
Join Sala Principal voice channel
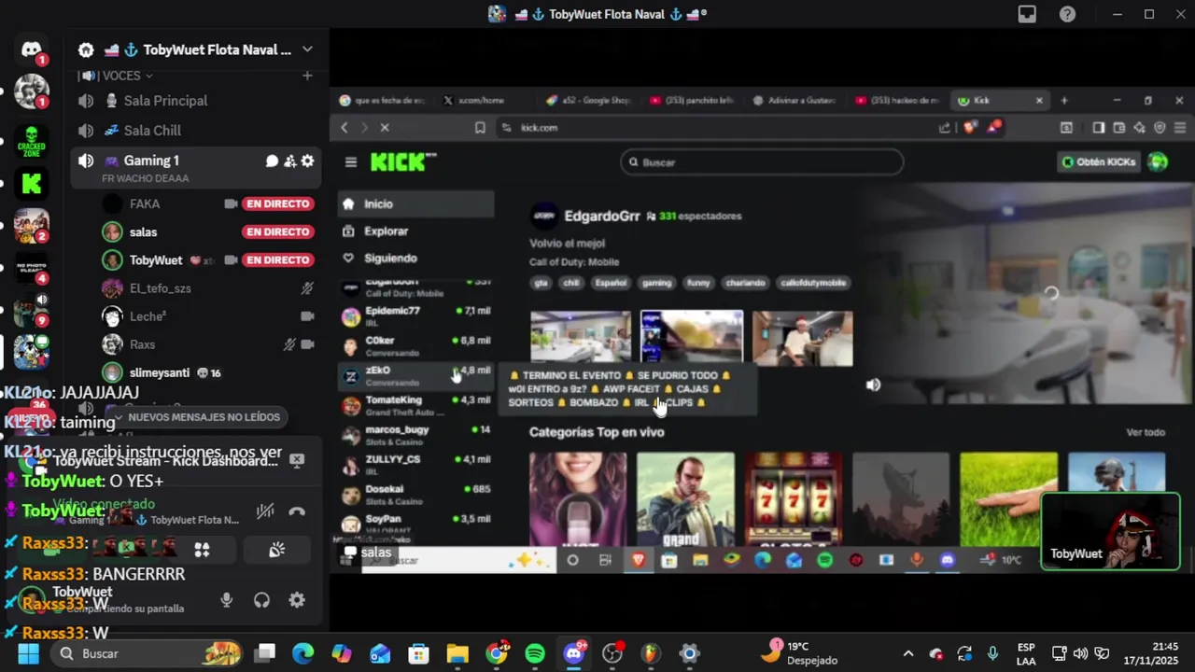pyautogui.click(x=197, y=101)
